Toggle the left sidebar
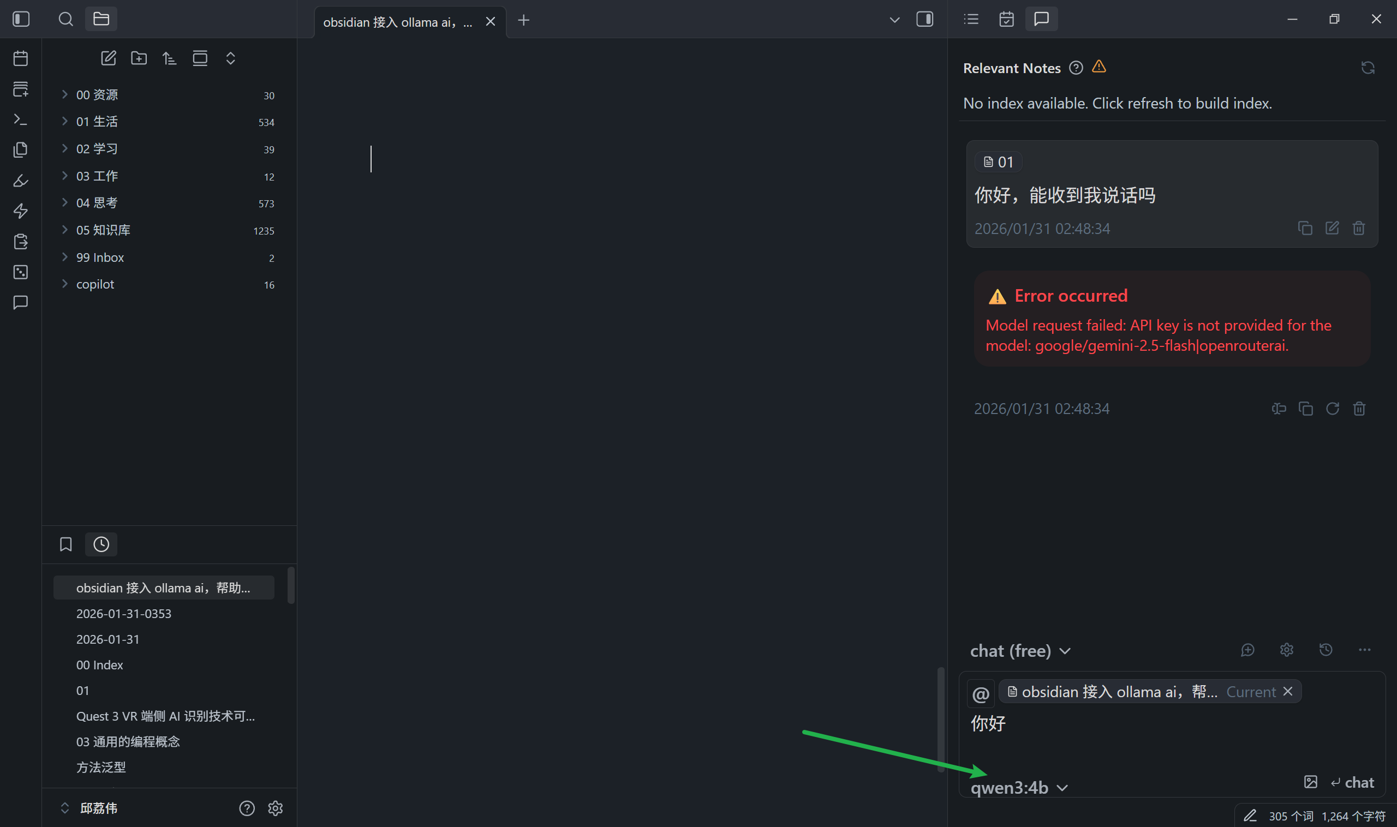 (x=21, y=20)
